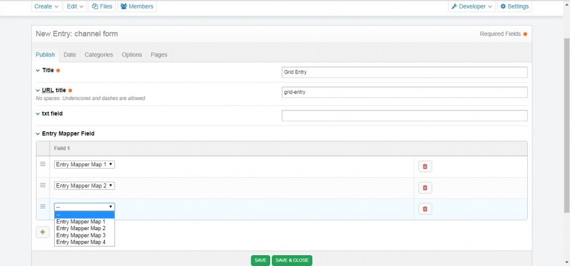
Task: Choose Entry Mapper Map 3 from list
Action: 81,235
